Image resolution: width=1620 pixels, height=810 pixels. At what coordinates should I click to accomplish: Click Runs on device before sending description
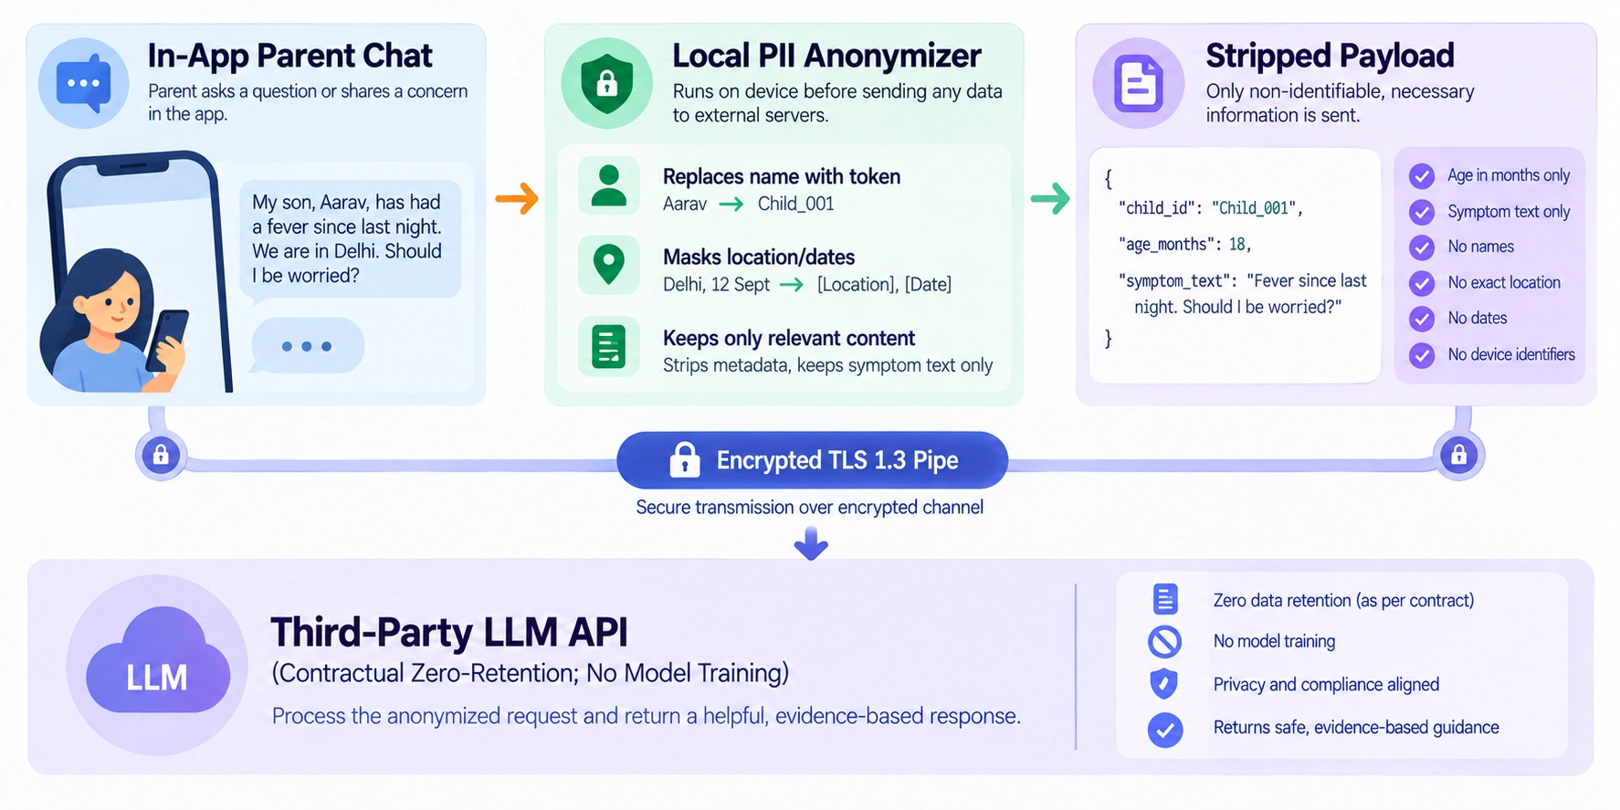837,103
